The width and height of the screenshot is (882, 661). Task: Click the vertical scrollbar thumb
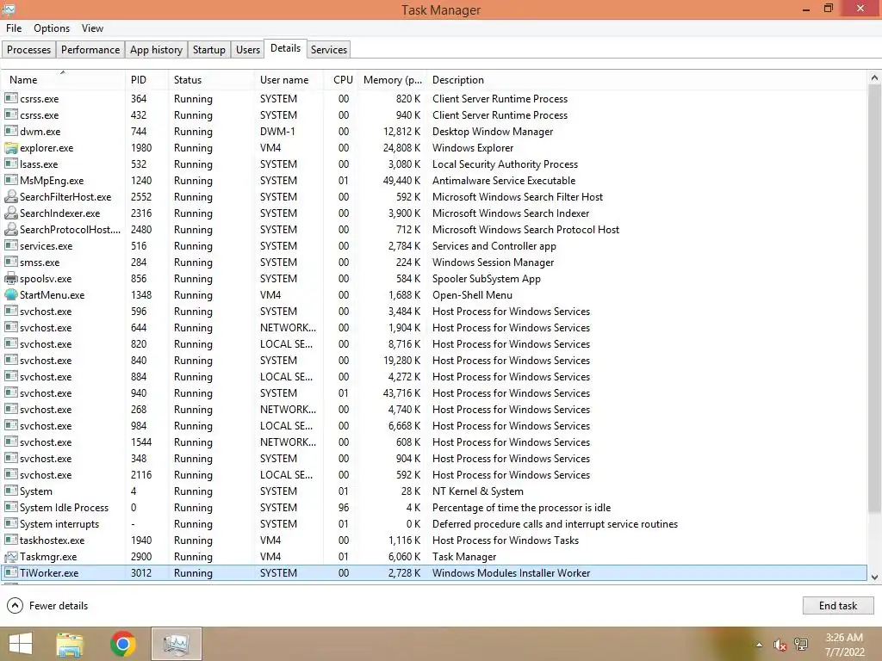pyautogui.click(x=874, y=298)
